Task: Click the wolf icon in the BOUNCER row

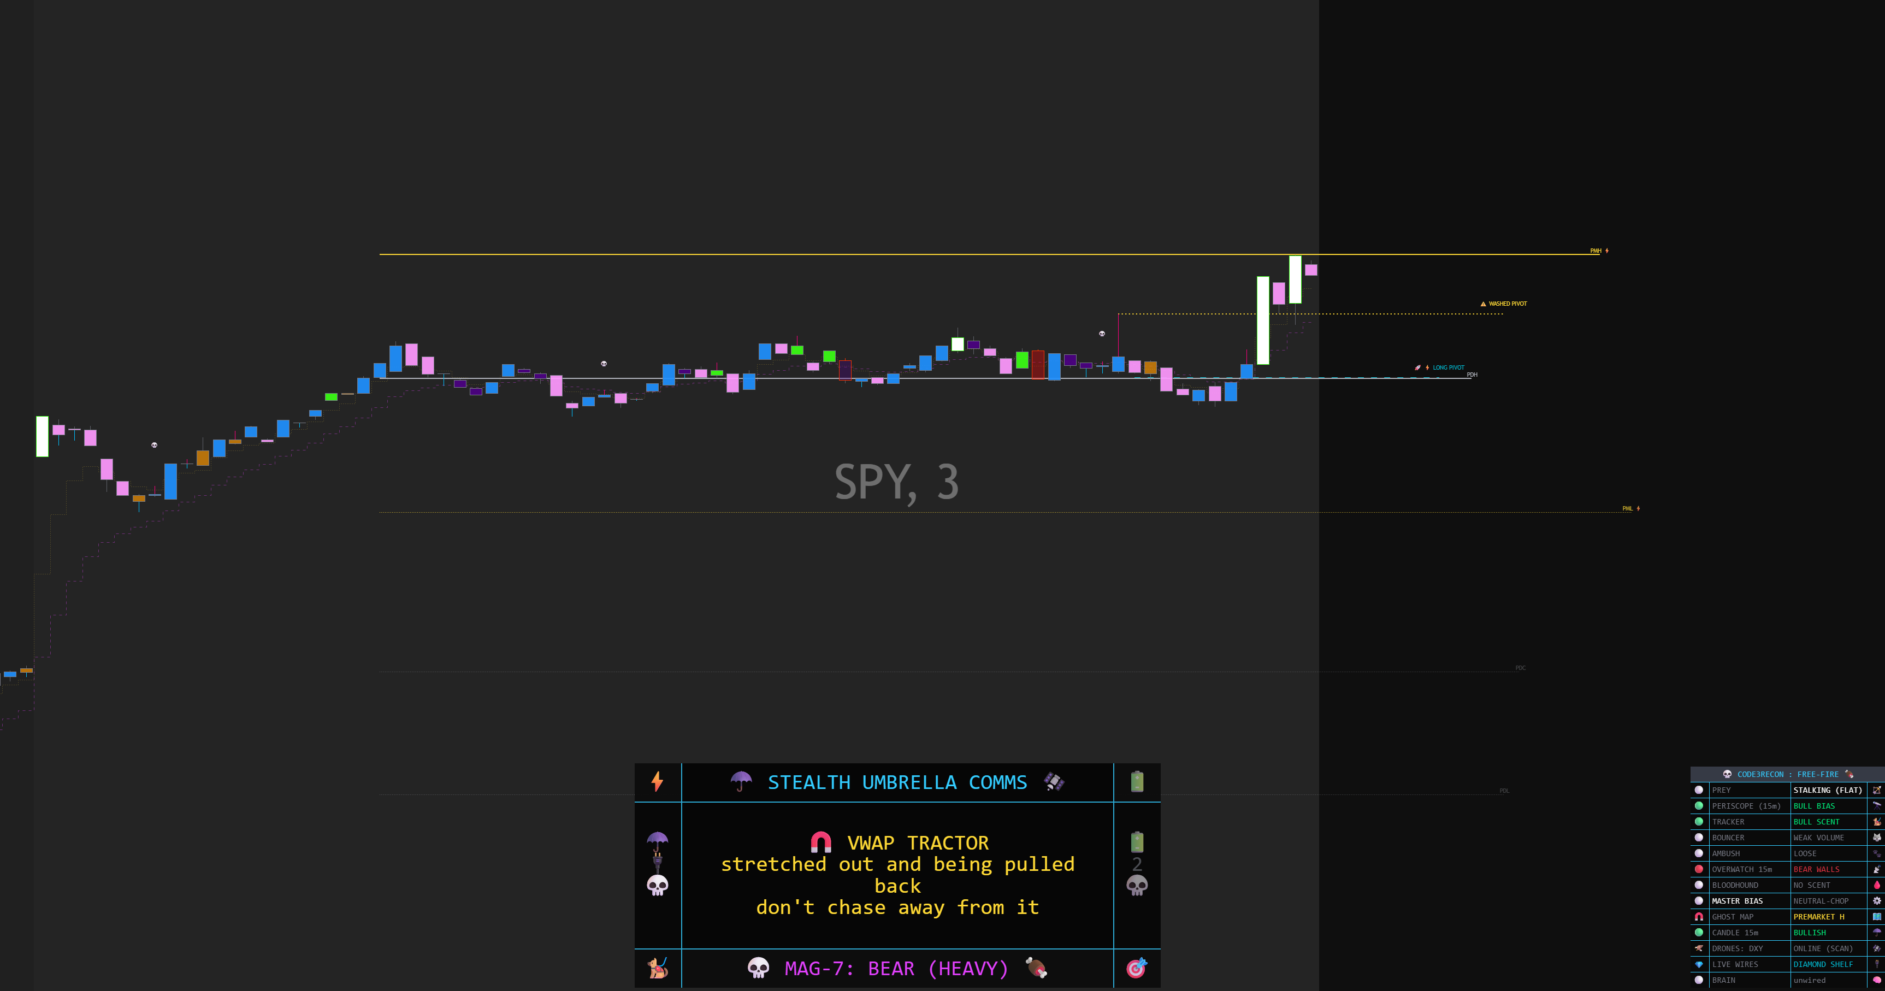Action: [x=1877, y=838]
